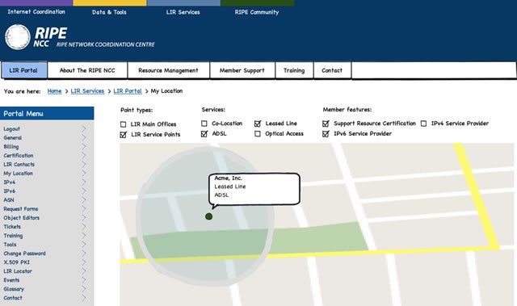Click the yellow Data & Tools color bar
This screenshot has height=306, width=517.
click(x=110, y=3)
